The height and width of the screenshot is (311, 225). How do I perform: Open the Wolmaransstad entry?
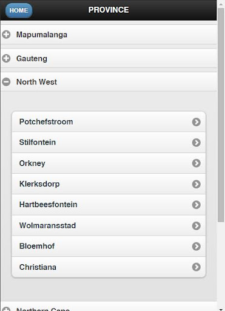point(109,225)
